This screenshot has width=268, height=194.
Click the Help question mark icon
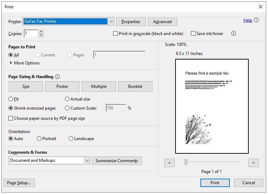pos(256,21)
